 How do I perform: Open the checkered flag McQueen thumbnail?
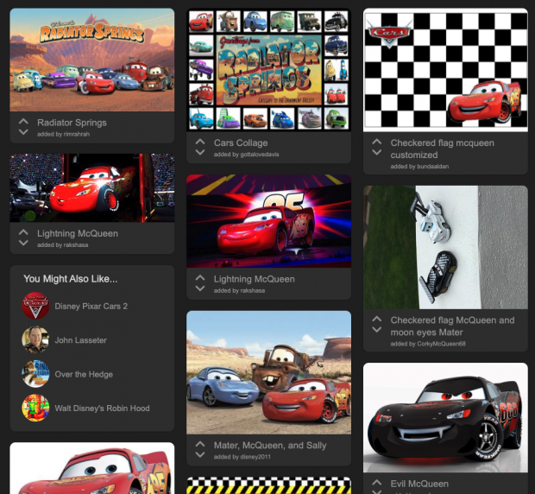[x=445, y=70]
